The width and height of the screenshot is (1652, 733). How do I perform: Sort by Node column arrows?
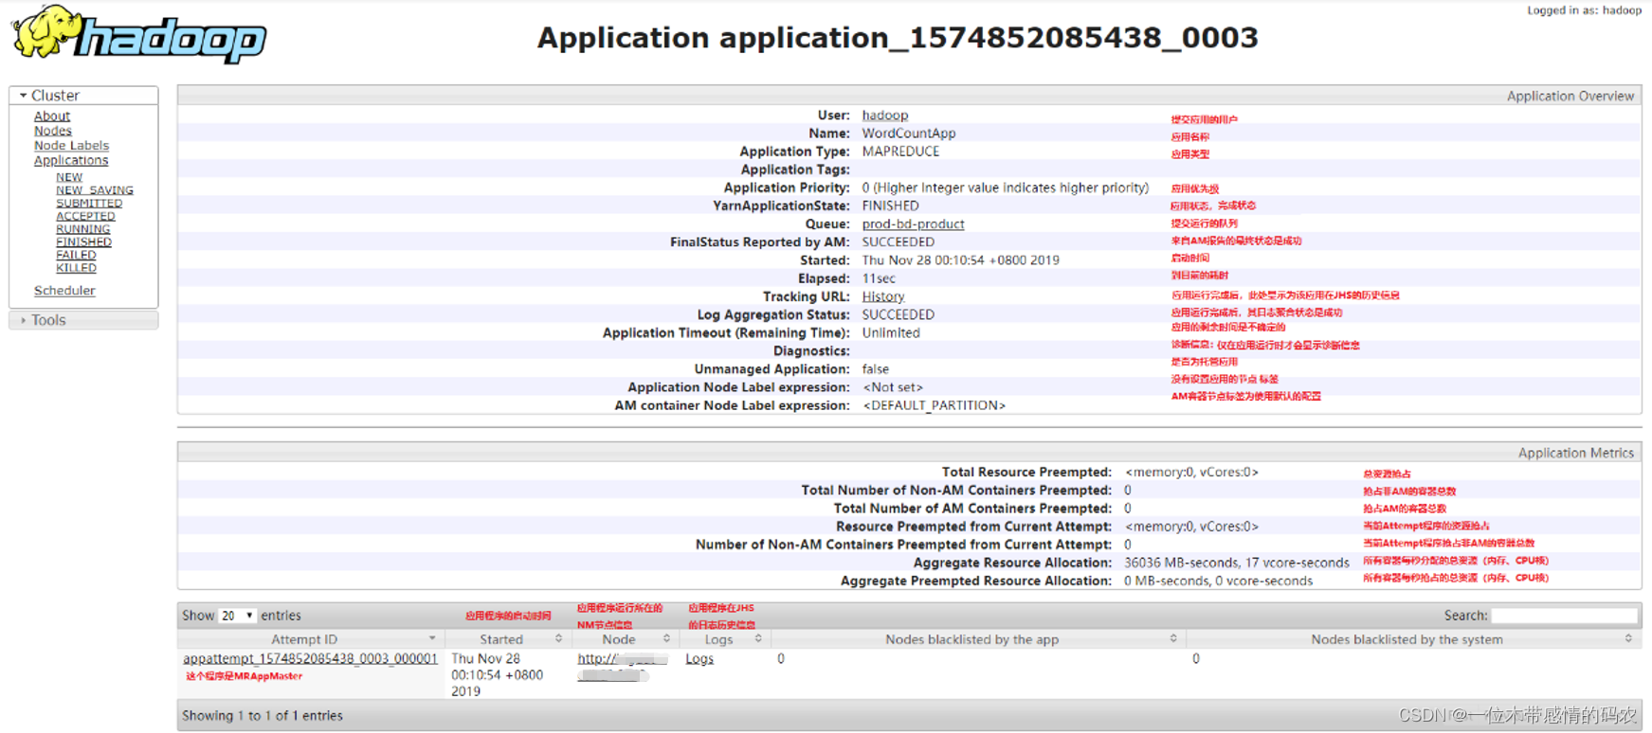coord(666,639)
